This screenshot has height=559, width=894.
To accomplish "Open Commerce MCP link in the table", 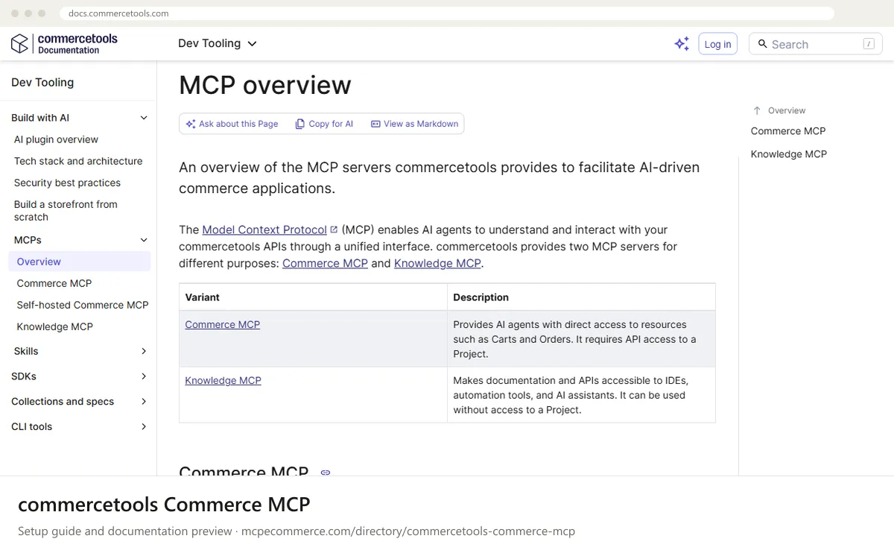I will [222, 324].
